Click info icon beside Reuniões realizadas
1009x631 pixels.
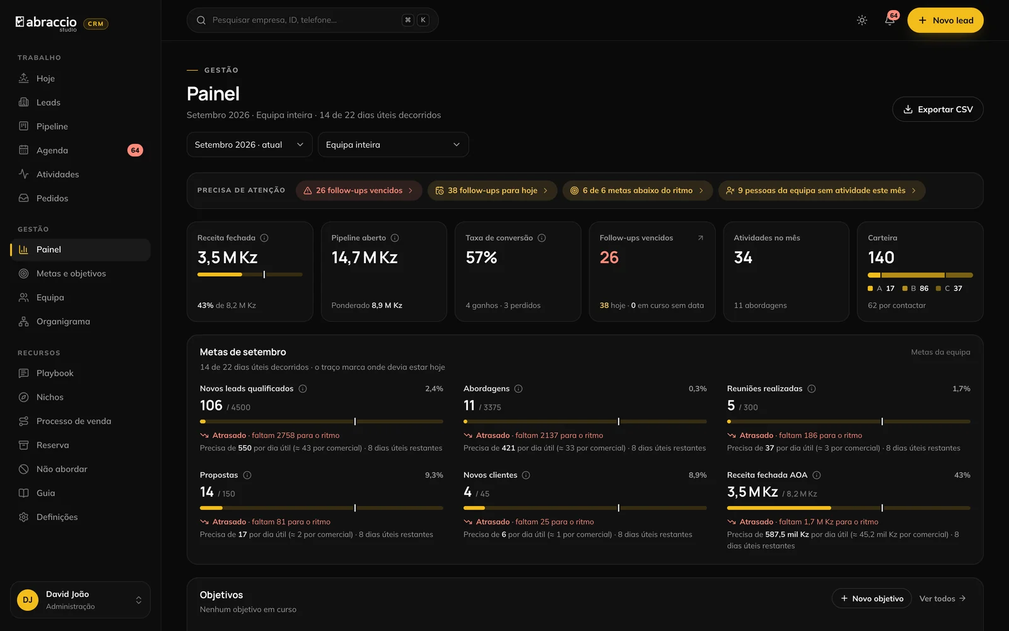[x=812, y=389]
